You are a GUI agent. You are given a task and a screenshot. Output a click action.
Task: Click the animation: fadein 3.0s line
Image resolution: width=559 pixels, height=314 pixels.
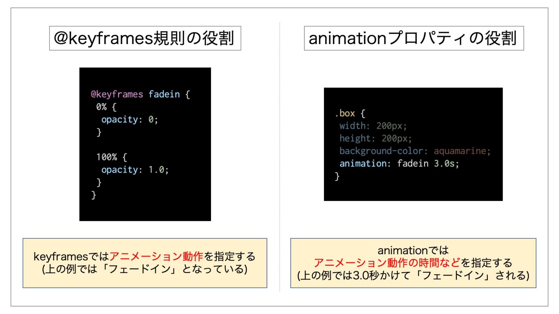pyautogui.click(x=399, y=163)
